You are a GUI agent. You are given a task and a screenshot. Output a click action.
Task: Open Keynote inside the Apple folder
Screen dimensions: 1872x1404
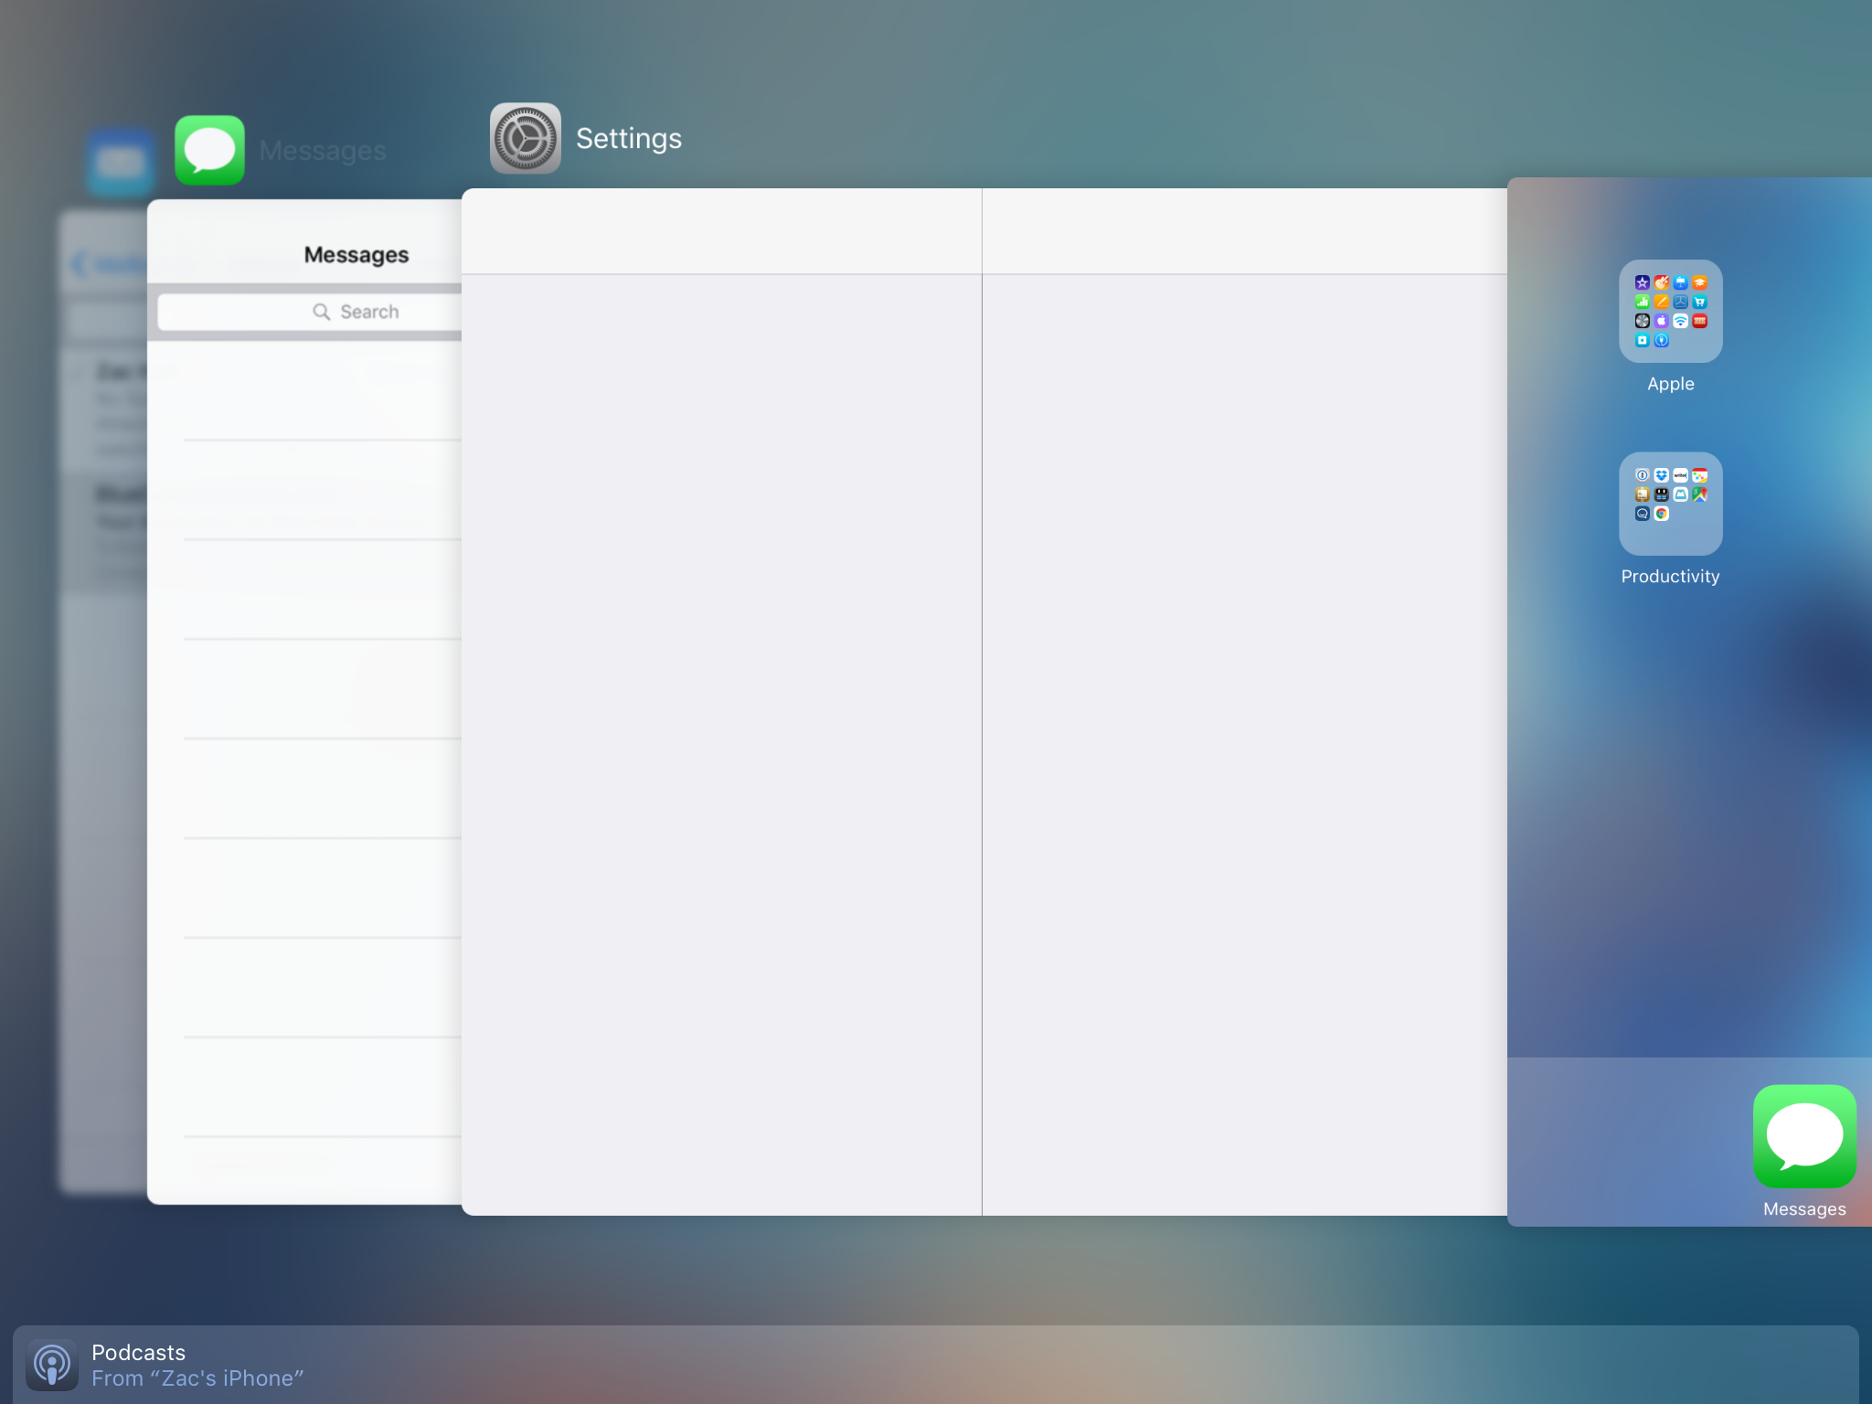point(1680,282)
